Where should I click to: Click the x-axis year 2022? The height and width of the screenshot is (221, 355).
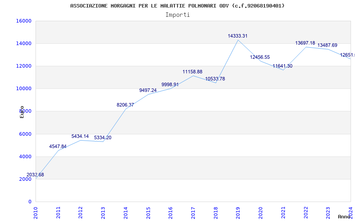pos(306,213)
